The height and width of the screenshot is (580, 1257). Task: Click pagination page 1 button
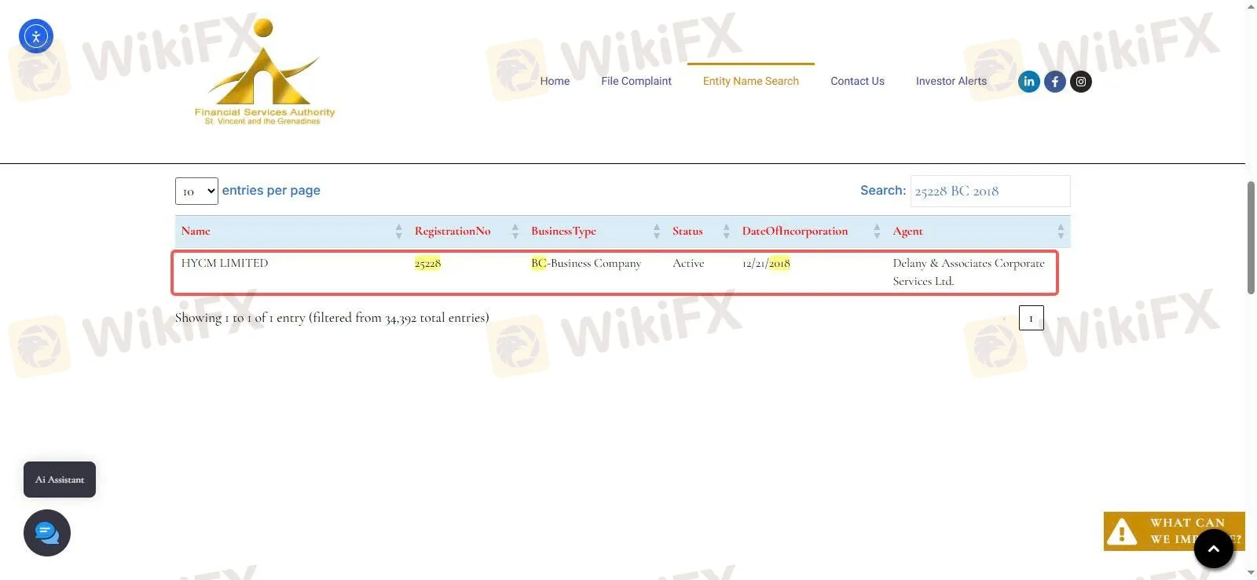(1032, 318)
